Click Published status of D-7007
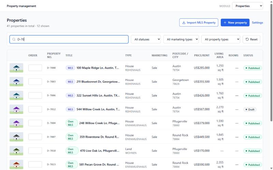This screenshot has width=273, height=170. pyautogui.click(x=253, y=137)
